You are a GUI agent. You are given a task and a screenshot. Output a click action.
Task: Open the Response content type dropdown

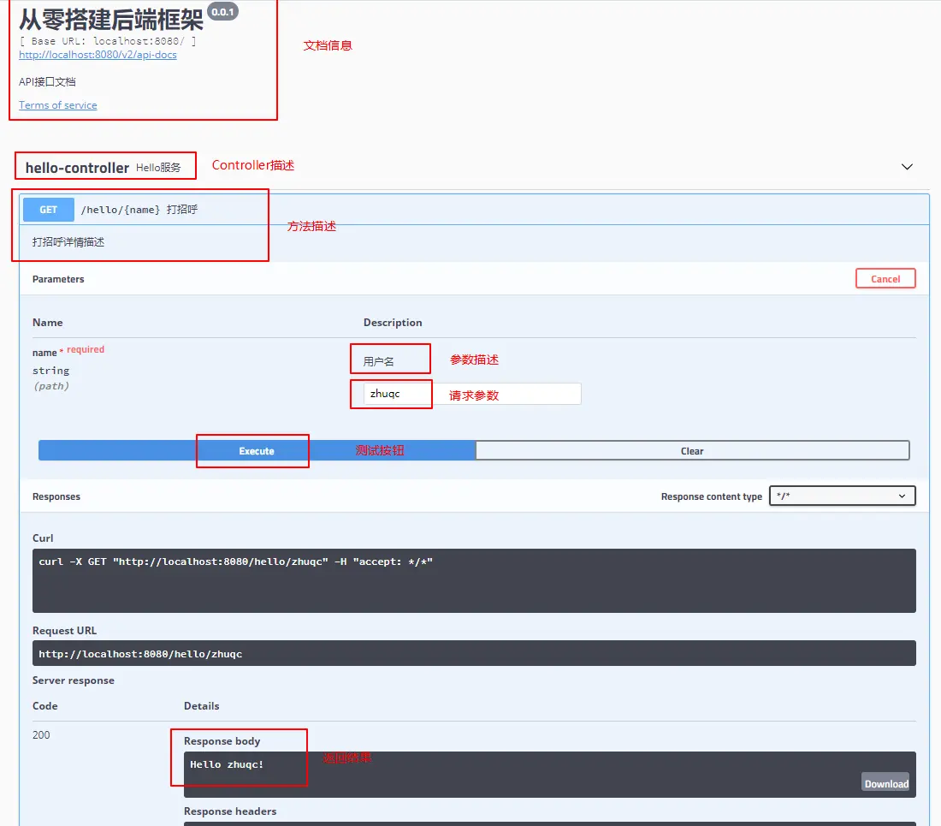click(x=842, y=496)
